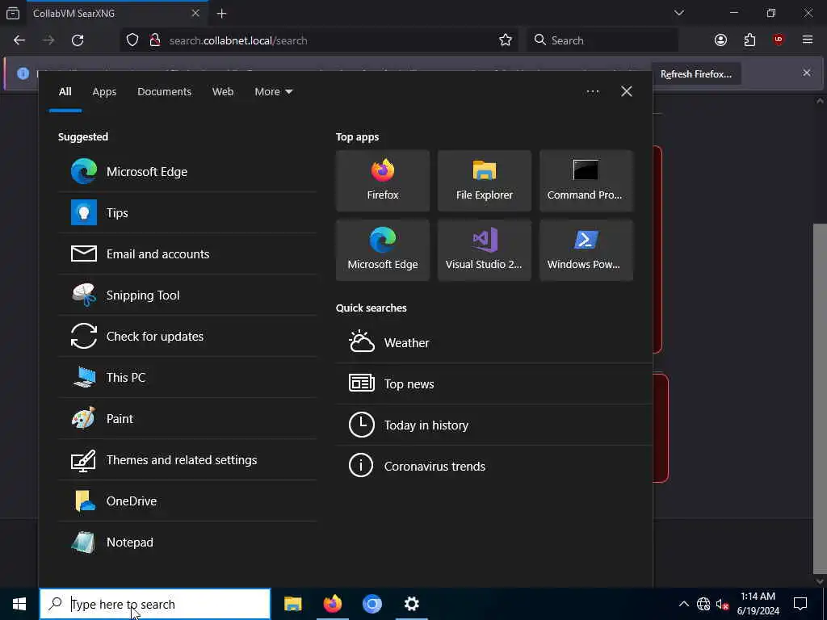The height and width of the screenshot is (620, 827).
Task: Switch to the All search tab
Action: (x=65, y=92)
